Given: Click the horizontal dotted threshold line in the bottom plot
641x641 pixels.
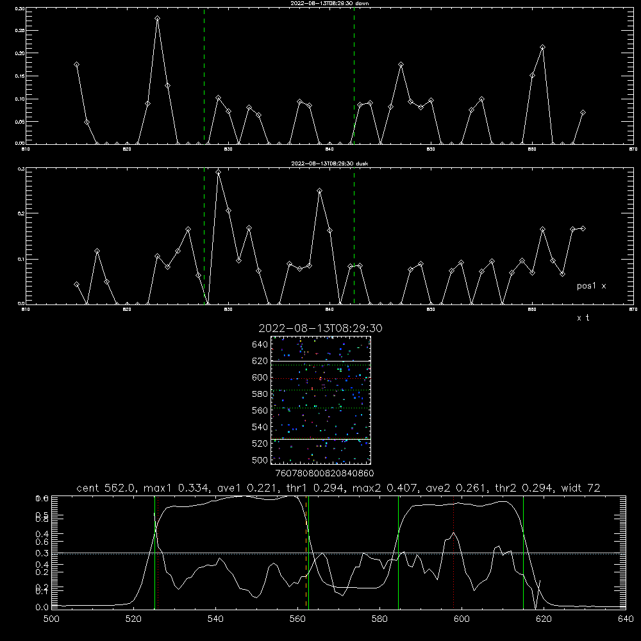Looking at the screenshot, I should (x=338, y=554).
